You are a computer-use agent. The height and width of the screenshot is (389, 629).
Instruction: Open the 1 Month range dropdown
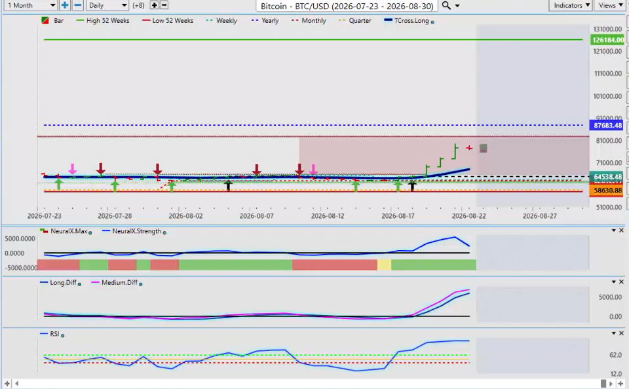pyautogui.click(x=31, y=5)
